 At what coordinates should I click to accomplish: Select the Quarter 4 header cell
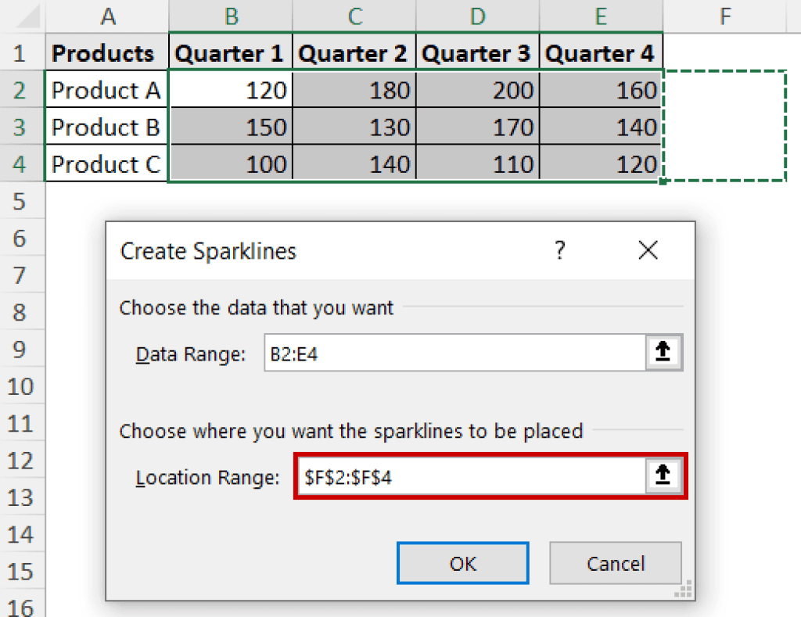click(601, 52)
